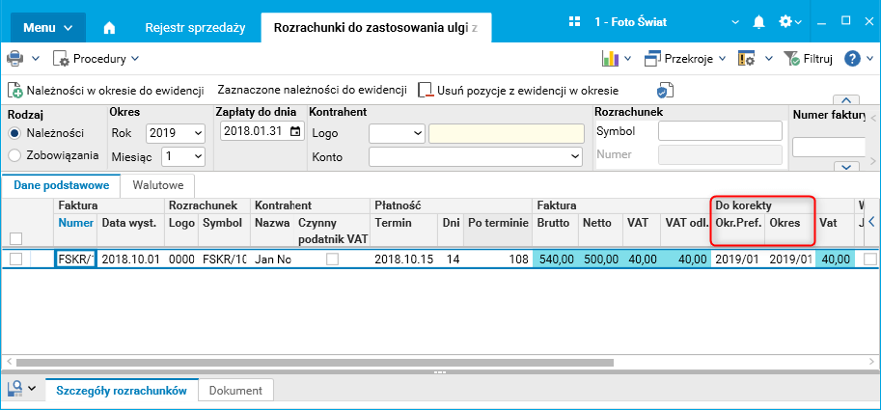The width and height of the screenshot is (881, 410).
Task: Open calendar picker for Zapłaty do dnia
Action: pyautogui.click(x=295, y=131)
